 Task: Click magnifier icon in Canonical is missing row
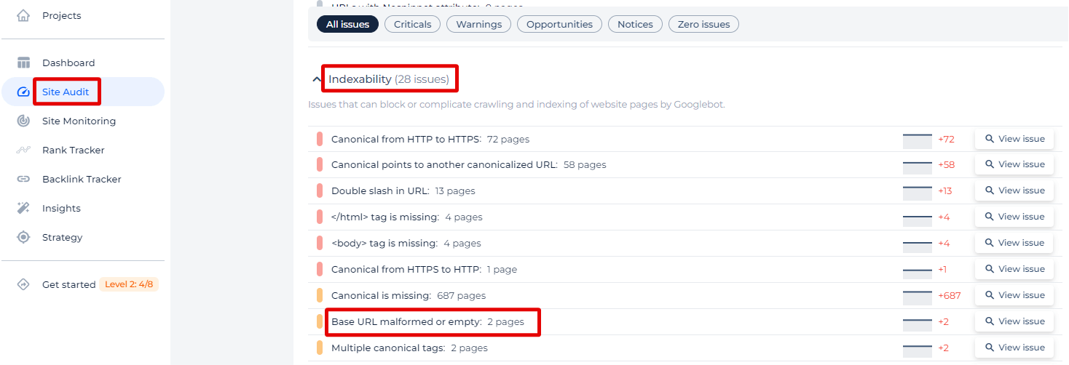990,295
